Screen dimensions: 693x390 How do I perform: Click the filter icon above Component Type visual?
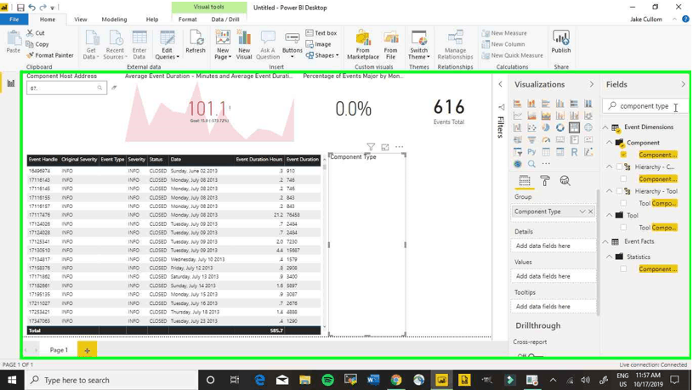point(371,147)
